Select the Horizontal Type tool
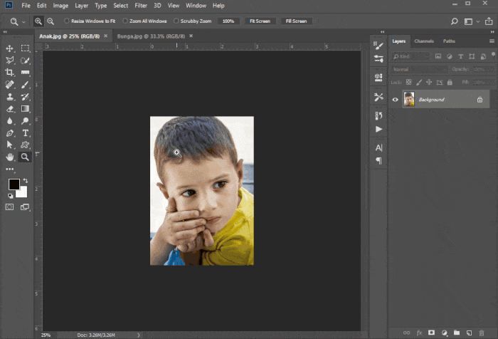The width and height of the screenshot is (498, 339). (25, 133)
